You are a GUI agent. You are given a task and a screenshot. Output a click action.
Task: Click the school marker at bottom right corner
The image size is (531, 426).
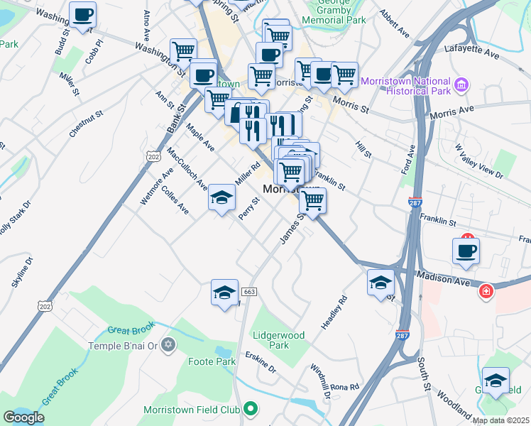pyautogui.click(x=496, y=382)
